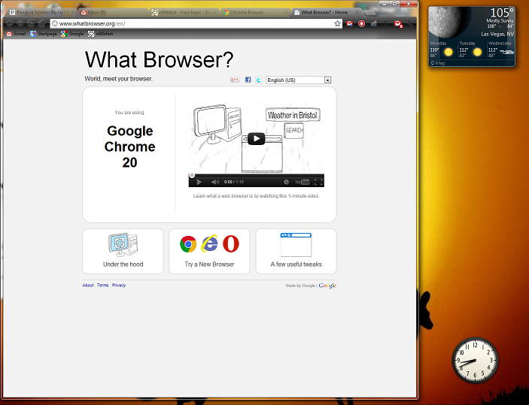
Task: Click the weather gadget showing 105° Las Vegas
Action: [472, 36]
